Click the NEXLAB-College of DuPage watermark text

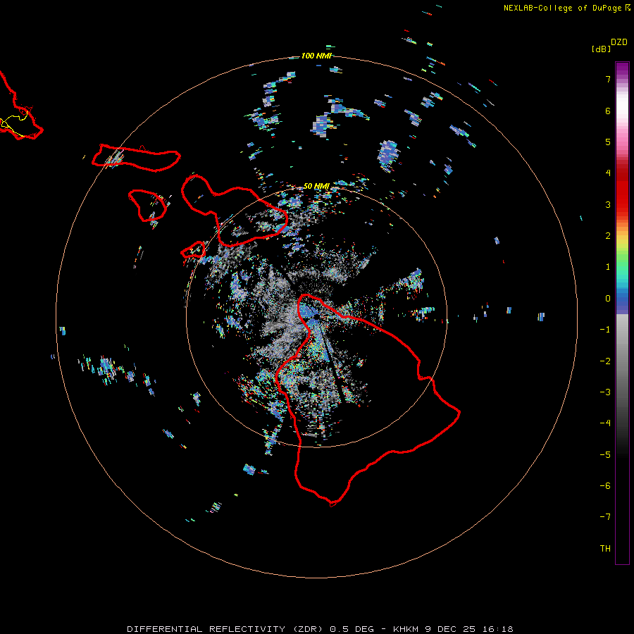[562, 8]
